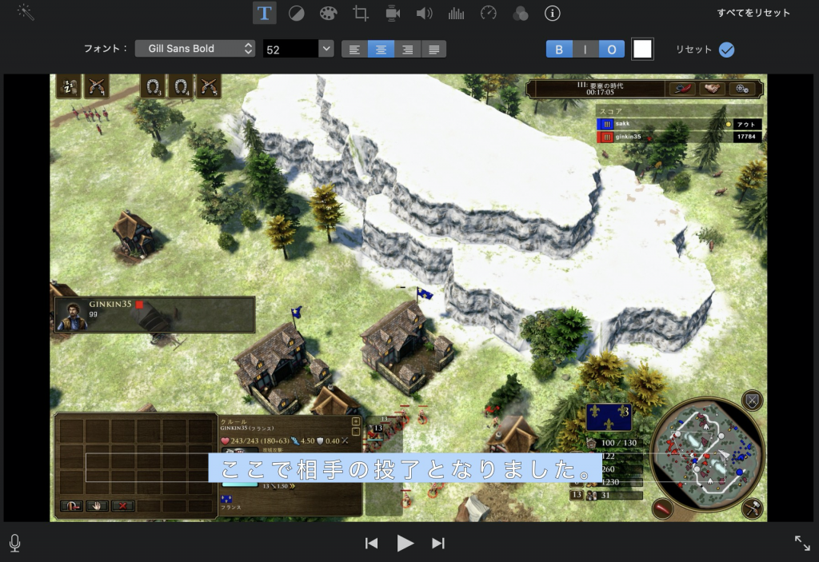819x562 pixels.
Task: Click the in-game handshake diplomacy icon
Action: (712, 89)
